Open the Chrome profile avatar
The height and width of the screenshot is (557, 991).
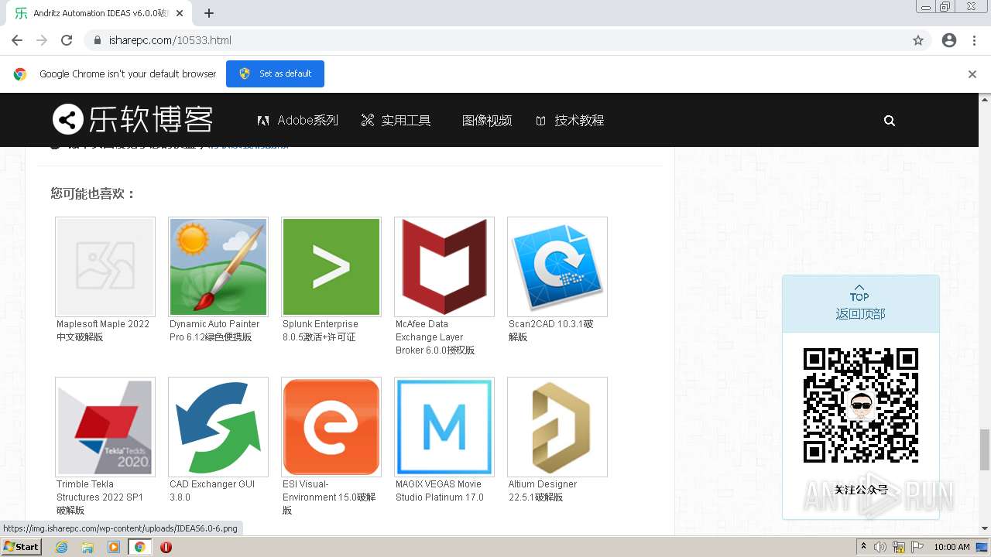pos(949,40)
